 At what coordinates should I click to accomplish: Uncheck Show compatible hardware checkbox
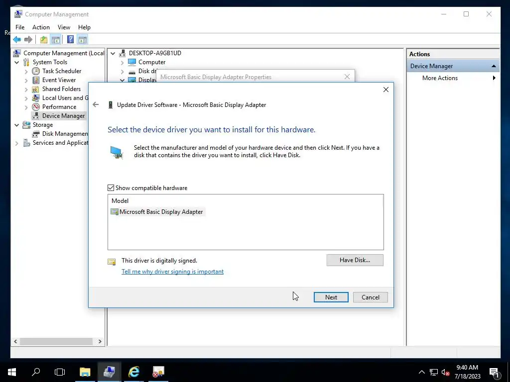coord(111,188)
